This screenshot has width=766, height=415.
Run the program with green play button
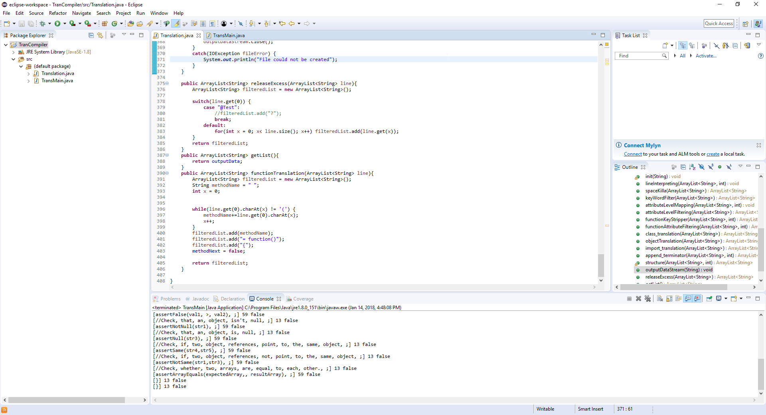tap(57, 24)
